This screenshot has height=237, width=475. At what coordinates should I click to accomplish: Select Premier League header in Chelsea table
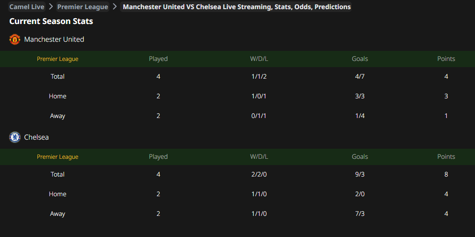58,157
